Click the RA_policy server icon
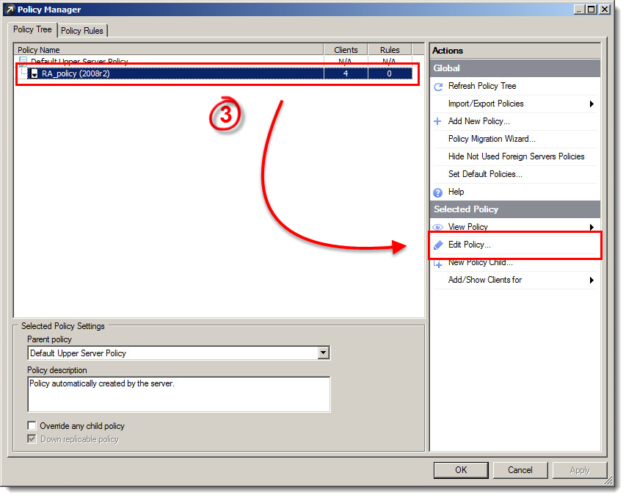 33,73
